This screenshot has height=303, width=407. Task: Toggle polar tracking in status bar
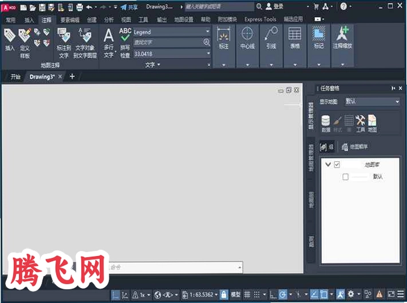[x=283, y=294]
